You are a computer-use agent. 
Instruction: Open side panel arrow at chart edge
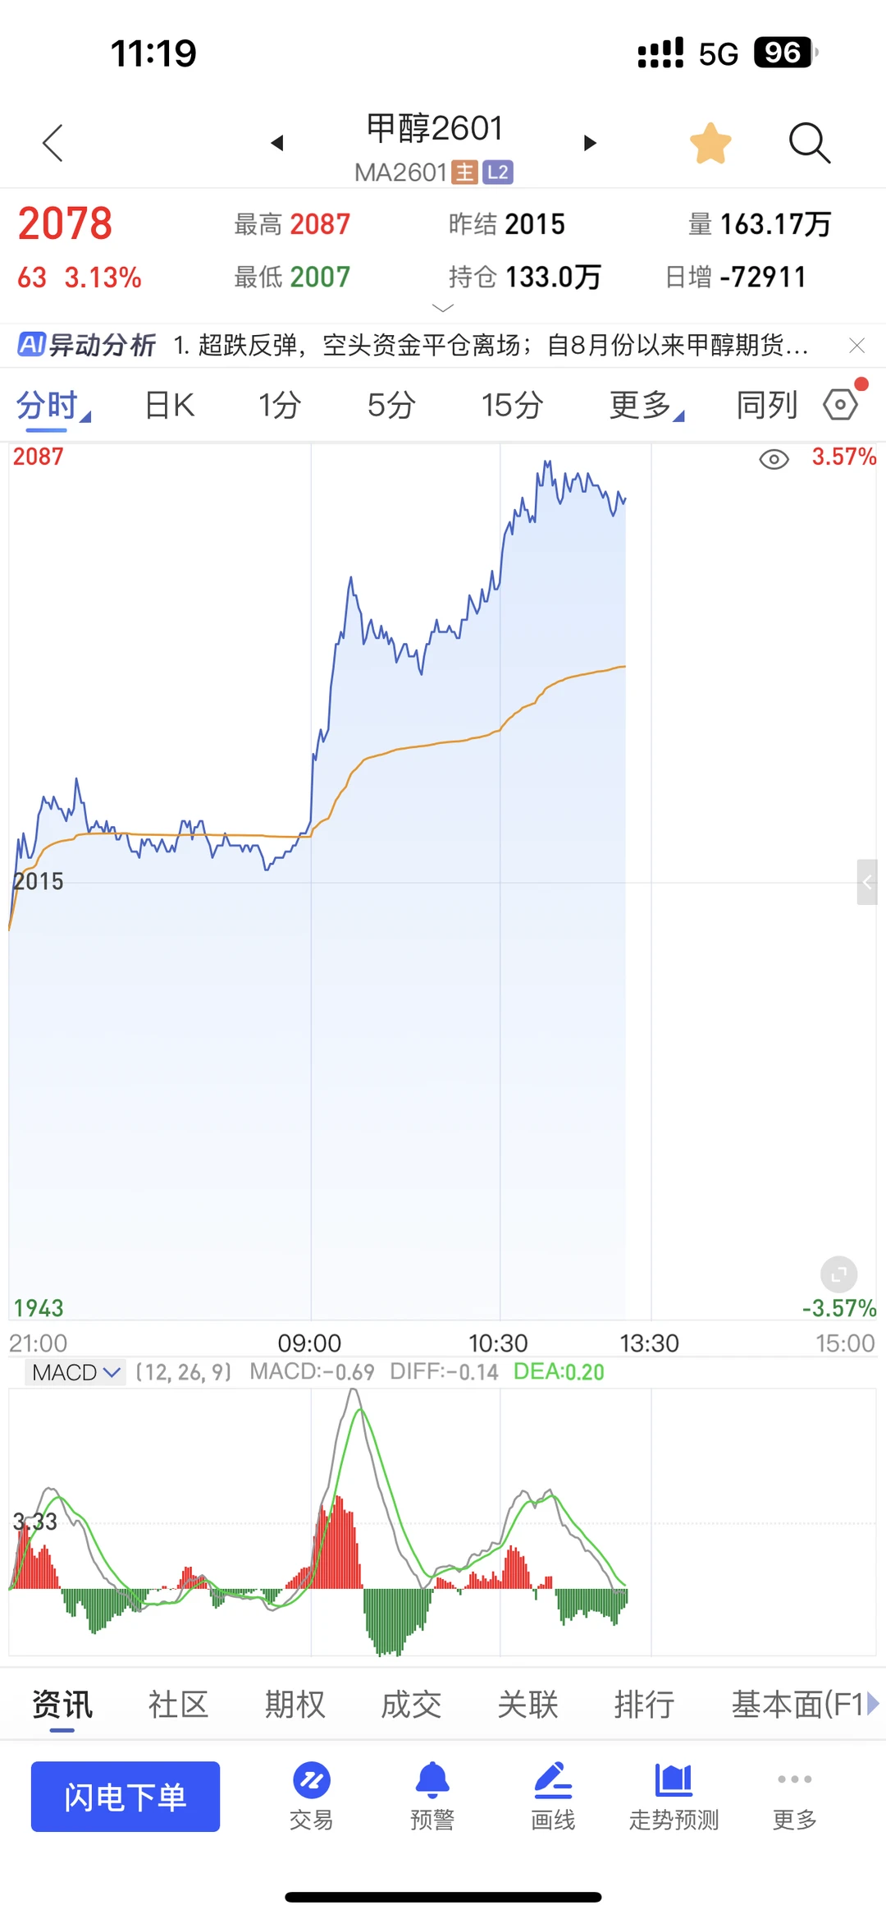pos(867,882)
